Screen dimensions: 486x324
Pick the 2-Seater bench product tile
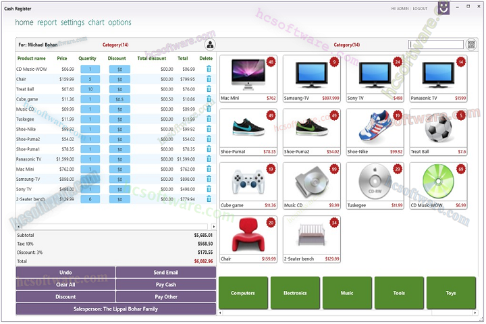pyautogui.click(x=311, y=240)
